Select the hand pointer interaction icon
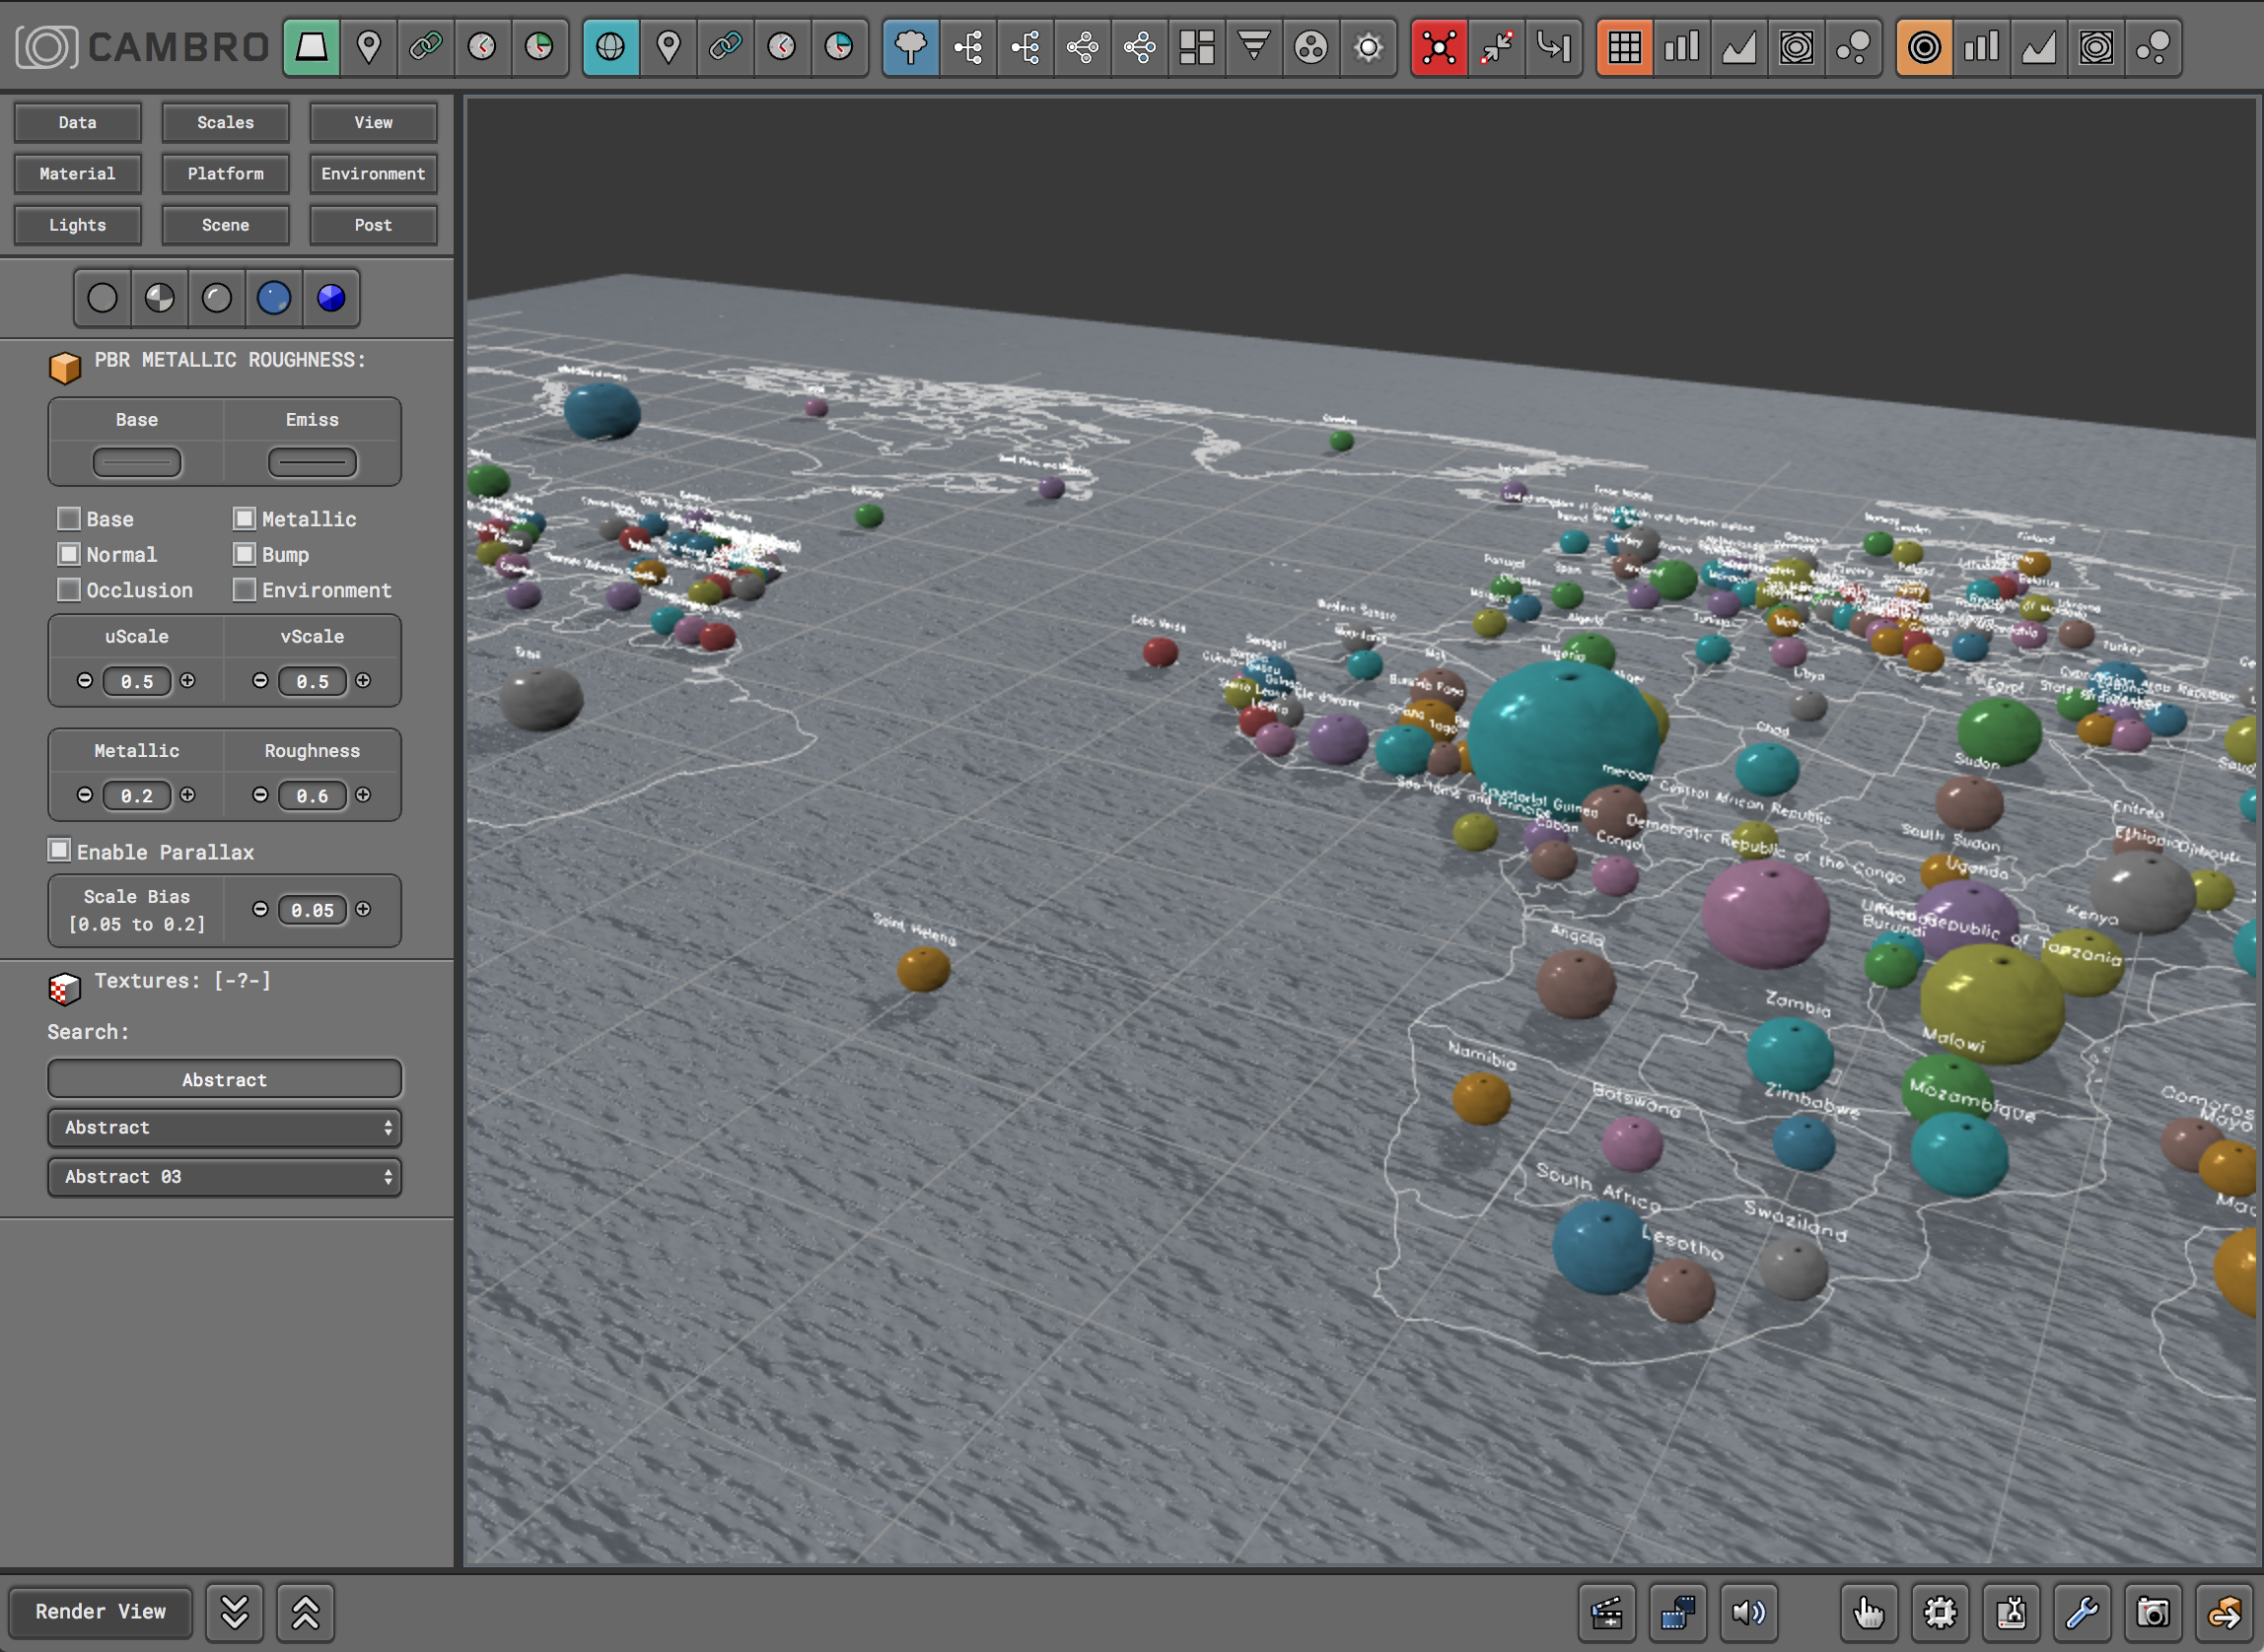Screen dimensions: 2264x1652 pyautogui.click(x=1869, y=1612)
